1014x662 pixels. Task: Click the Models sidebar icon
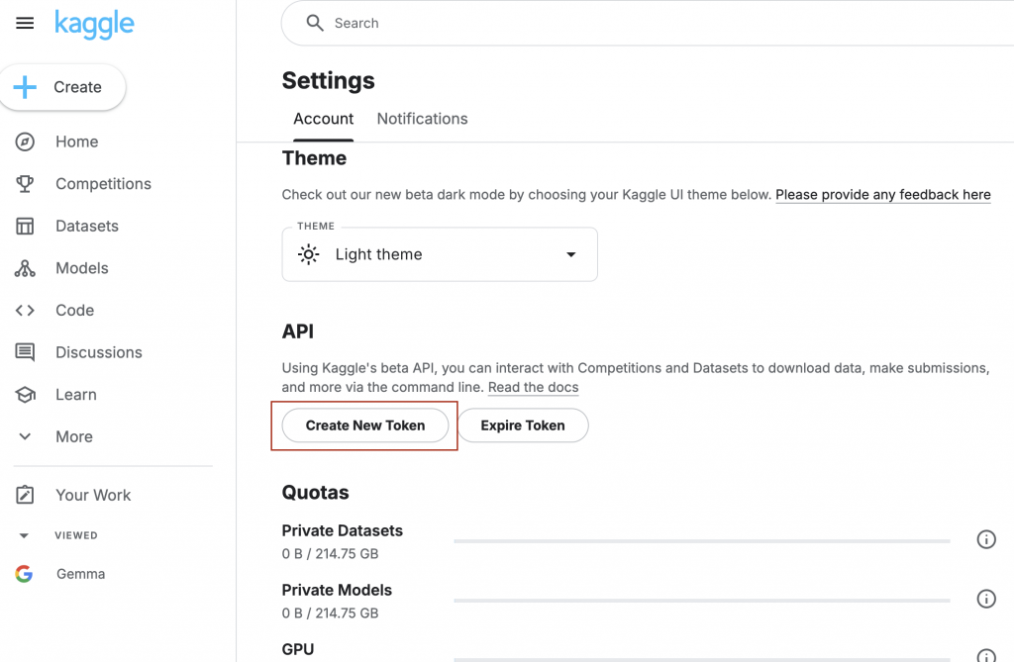pyautogui.click(x=25, y=268)
